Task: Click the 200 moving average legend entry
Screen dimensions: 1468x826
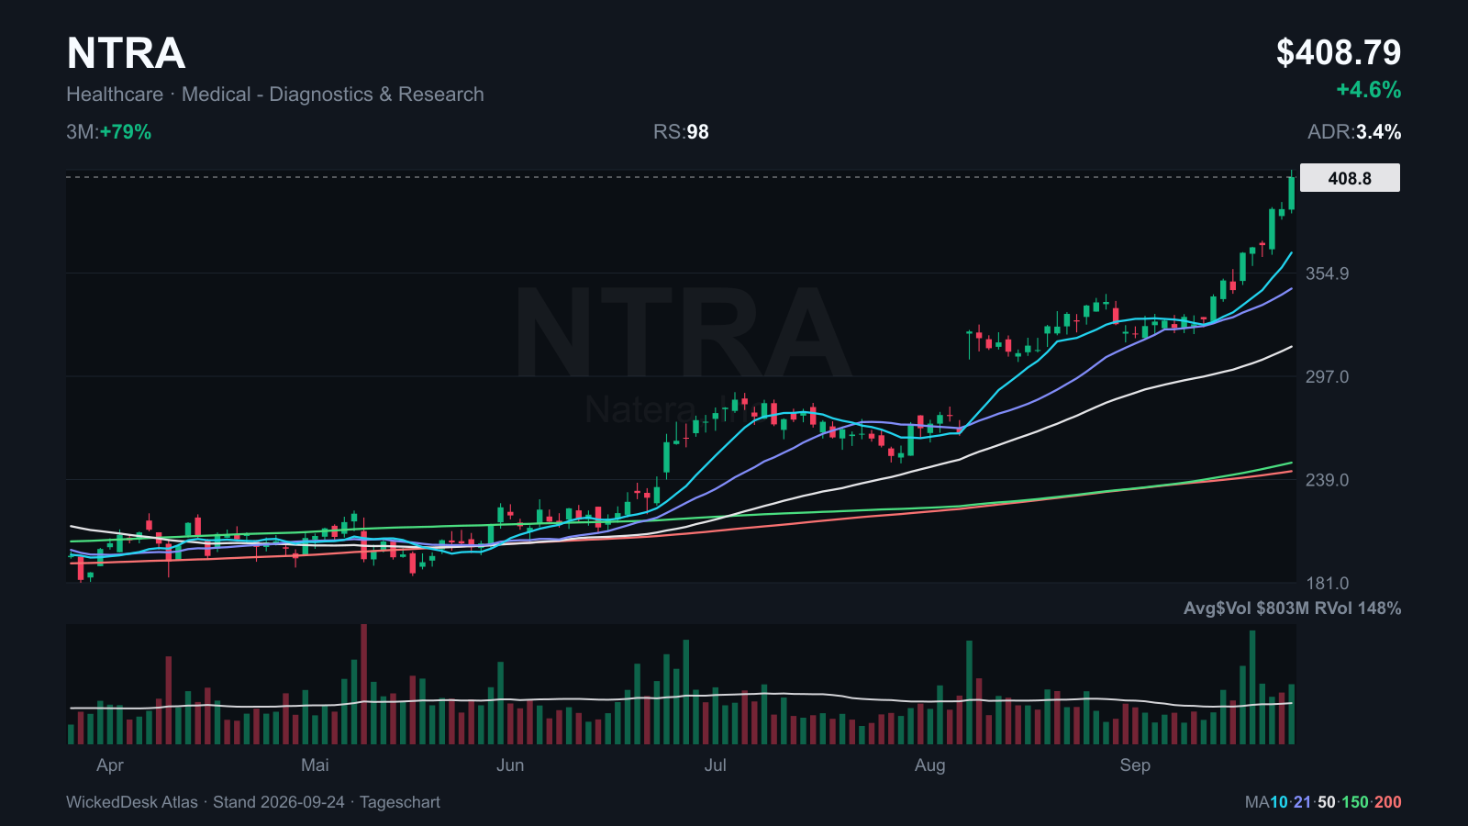Action: [1388, 802]
